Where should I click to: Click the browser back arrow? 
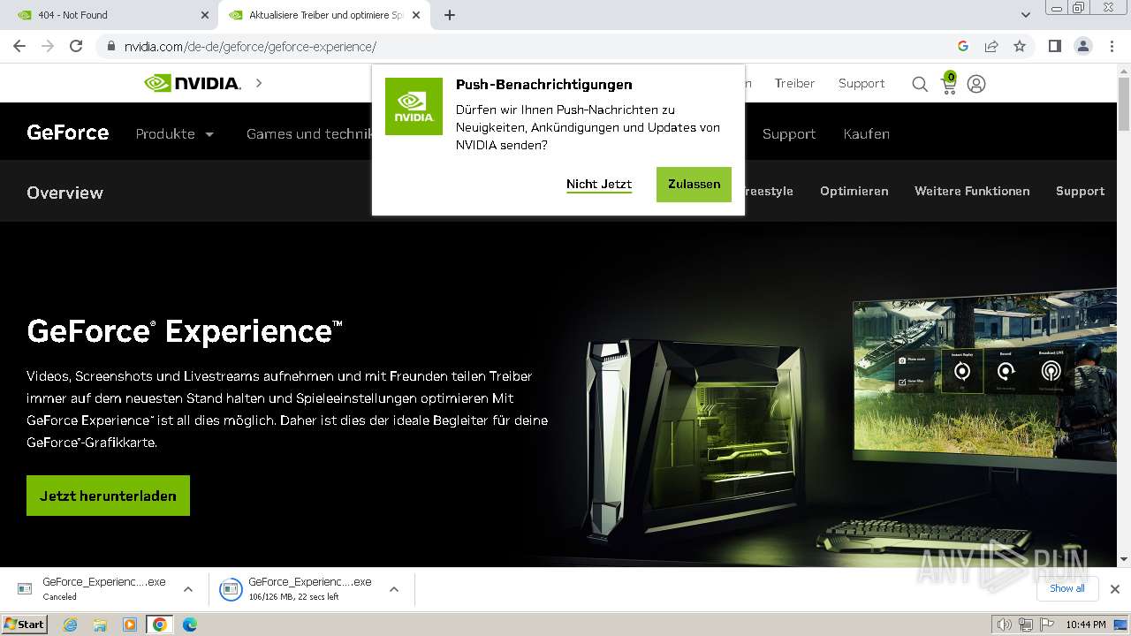click(x=19, y=46)
